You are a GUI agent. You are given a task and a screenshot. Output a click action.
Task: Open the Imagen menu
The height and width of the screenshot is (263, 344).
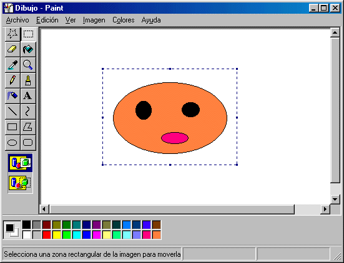coord(94,20)
